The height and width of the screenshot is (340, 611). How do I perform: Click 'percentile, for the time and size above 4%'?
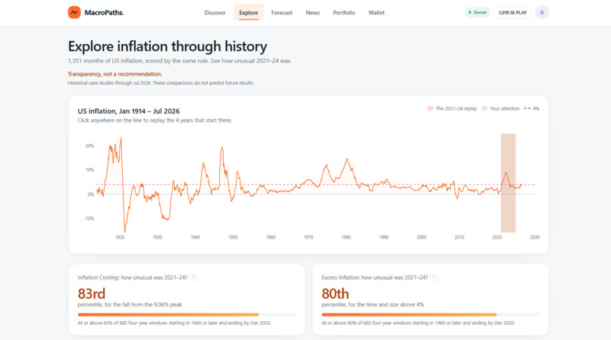[372, 304]
